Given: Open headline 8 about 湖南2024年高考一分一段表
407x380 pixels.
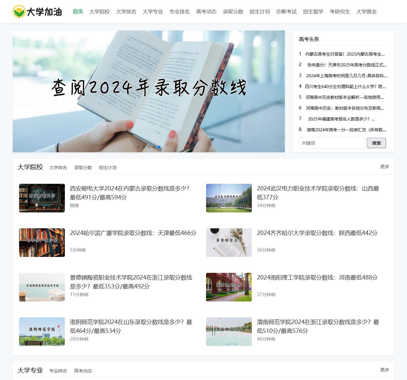Looking at the screenshot, I should pyautogui.click(x=346, y=130).
